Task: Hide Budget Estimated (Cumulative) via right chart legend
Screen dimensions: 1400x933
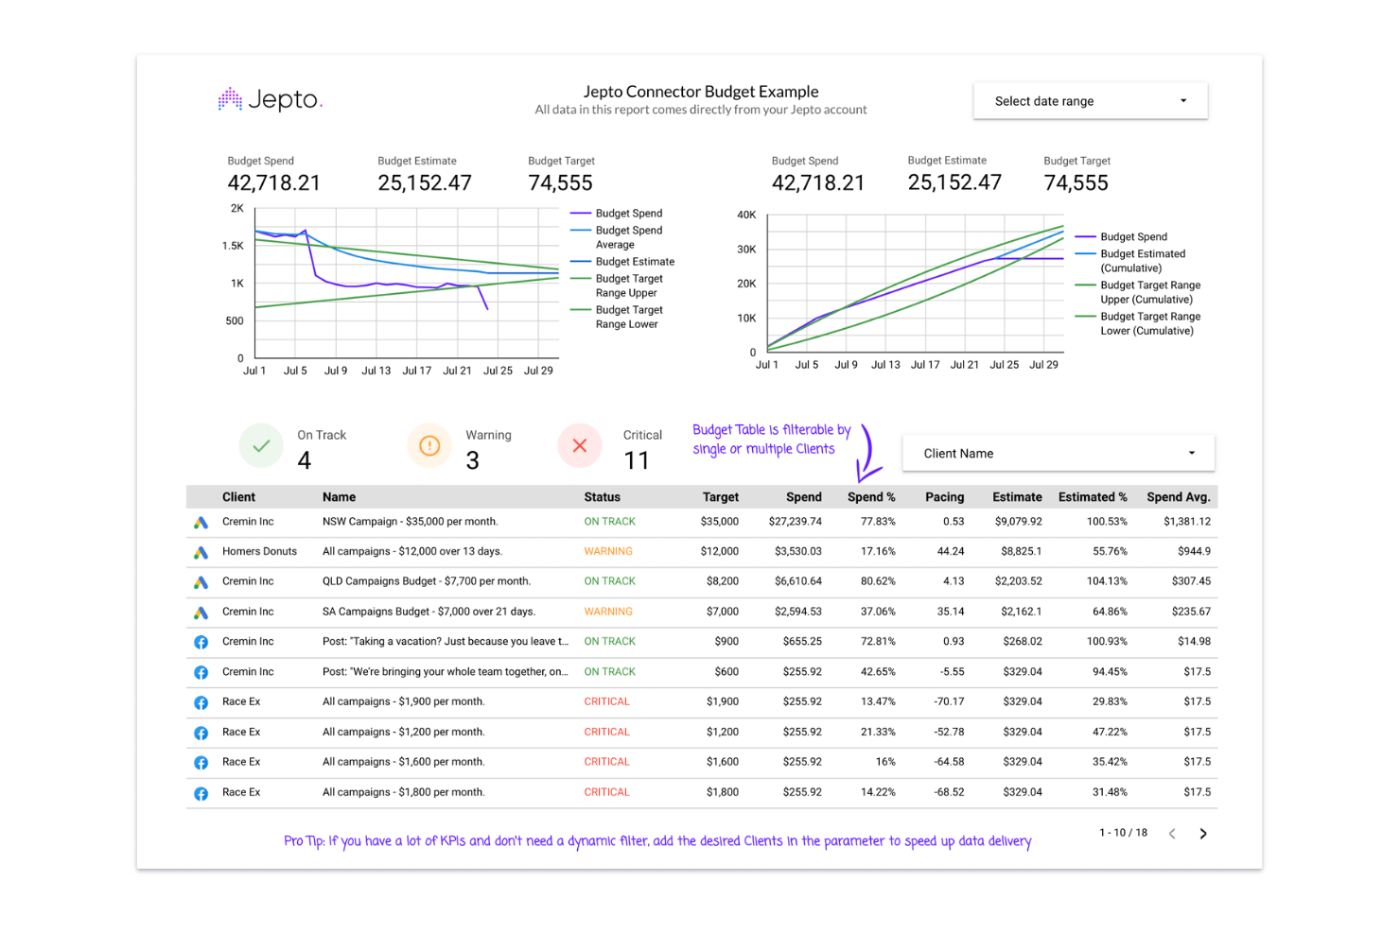Action: (x=1142, y=260)
